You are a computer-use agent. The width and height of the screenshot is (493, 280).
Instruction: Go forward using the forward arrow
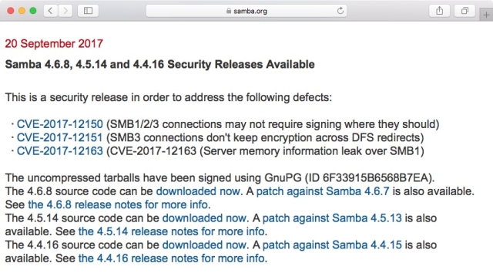pos(65,11)
